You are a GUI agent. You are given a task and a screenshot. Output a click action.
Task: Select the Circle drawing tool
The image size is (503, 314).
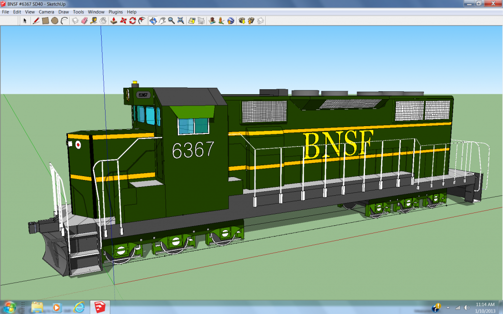click(55, 21)
